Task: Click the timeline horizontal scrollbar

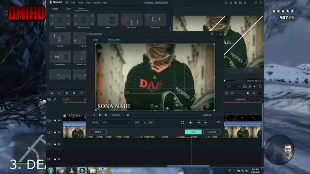Action: coord(188,166)
